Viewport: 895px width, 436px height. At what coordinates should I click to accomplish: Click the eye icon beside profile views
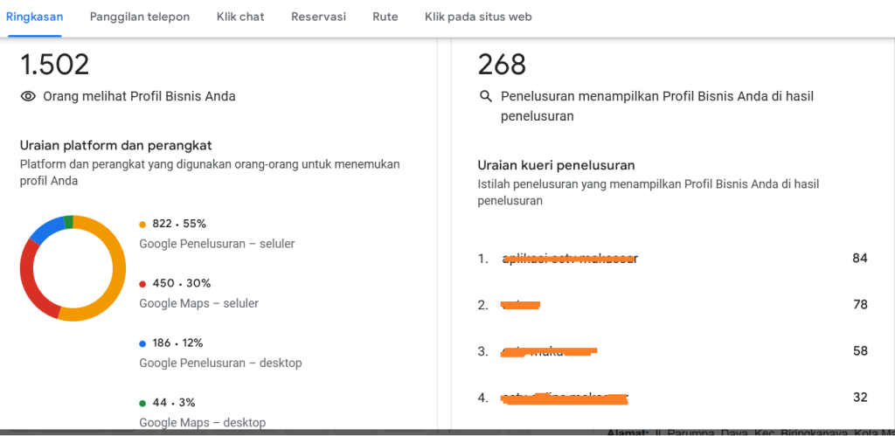pyautogui.click(x=28, y=97)
